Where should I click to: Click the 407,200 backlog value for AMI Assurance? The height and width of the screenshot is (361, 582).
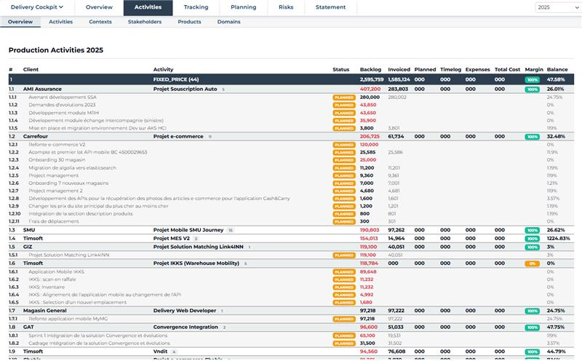370,89
